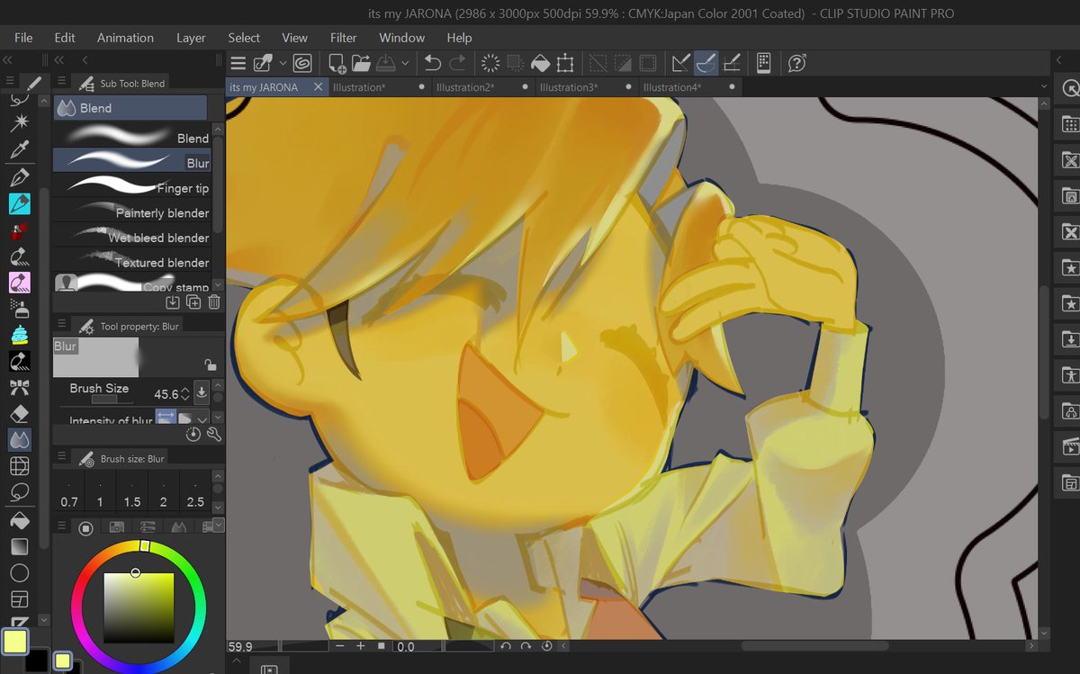Viewport: 1080px width, 674px height.
Task: Collapse the left palette dock double arrow
Action: point(7,59)
